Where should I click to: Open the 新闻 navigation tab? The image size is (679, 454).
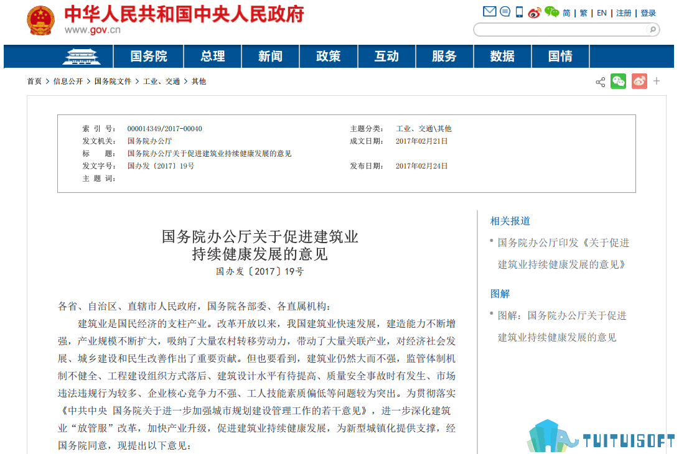pyautogui.click(x=270, y=56)
